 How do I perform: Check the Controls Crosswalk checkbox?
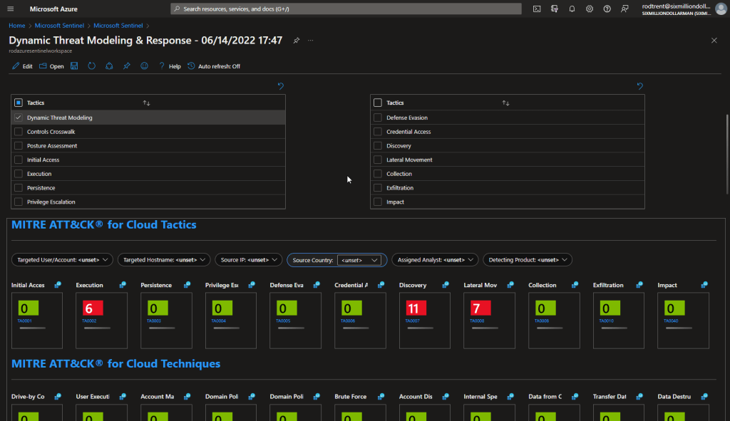tap(18, 132)
